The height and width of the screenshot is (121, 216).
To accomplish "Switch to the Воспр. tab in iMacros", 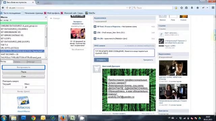I will [6, 62].
